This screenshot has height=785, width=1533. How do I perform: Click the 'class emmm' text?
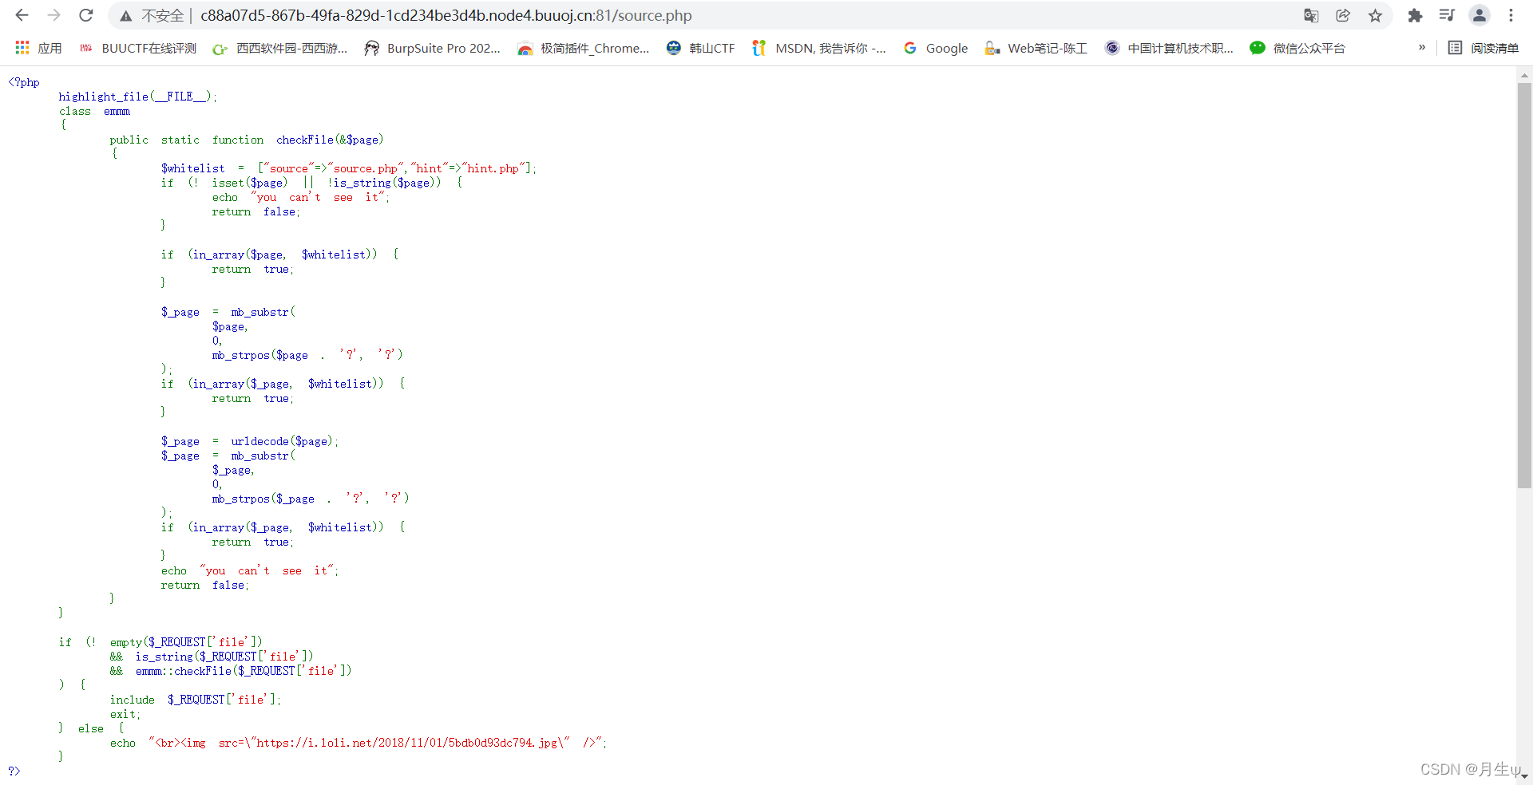point(94,111)
